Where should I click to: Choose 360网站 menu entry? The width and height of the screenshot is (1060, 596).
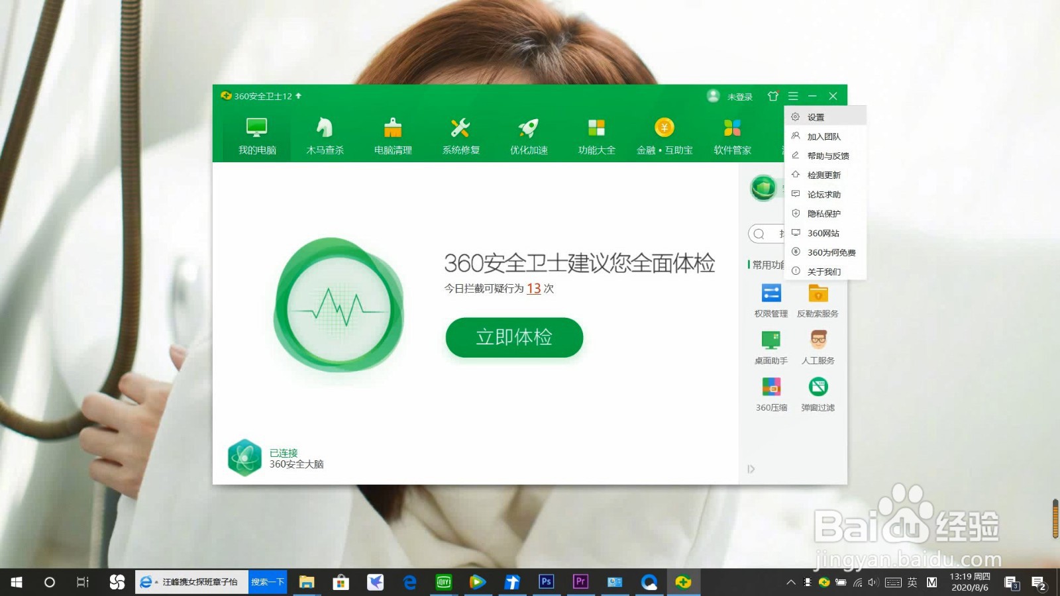point(825,232)
